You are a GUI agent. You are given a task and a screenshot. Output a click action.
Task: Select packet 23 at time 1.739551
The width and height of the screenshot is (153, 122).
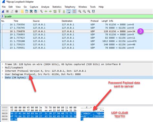pos(77,48)
